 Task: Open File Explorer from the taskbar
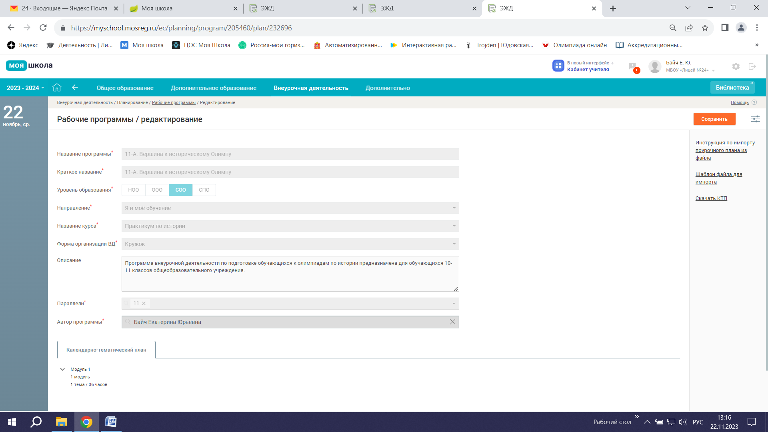pyautogui.click(x=61, y=422)
